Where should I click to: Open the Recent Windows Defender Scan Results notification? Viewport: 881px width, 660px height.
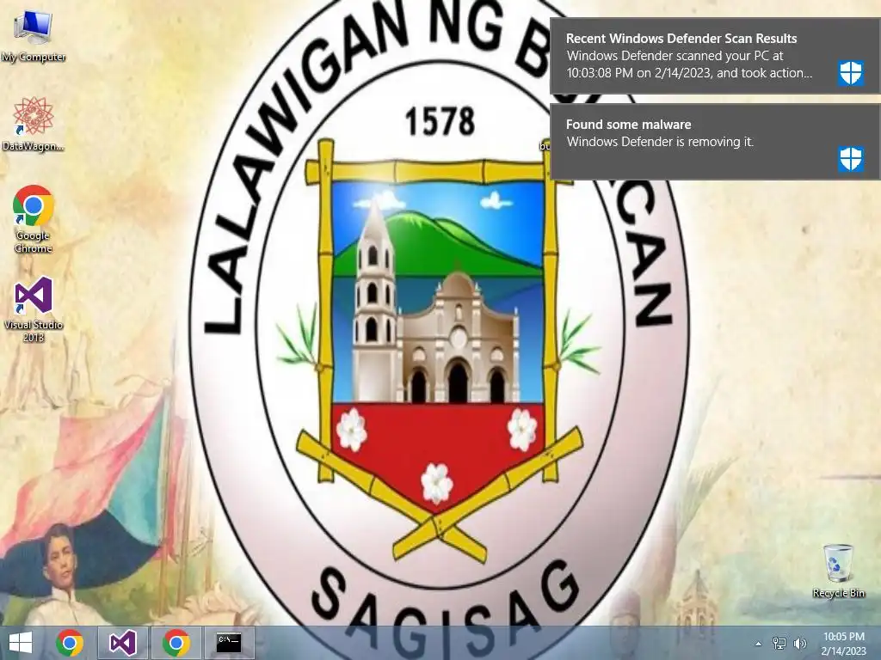(715, 56)
